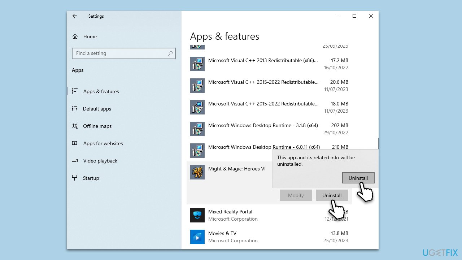Click the 18.0 MB Visual C++ 2015-2022 icon

pyautogui.click(x=197, y=107)
